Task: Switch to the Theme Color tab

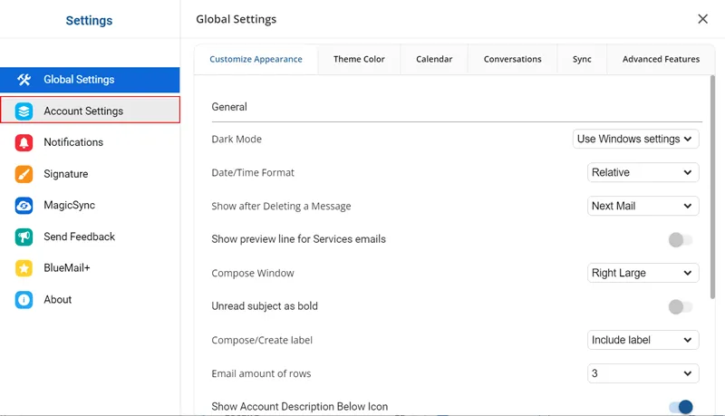Action: click(359, 59)
